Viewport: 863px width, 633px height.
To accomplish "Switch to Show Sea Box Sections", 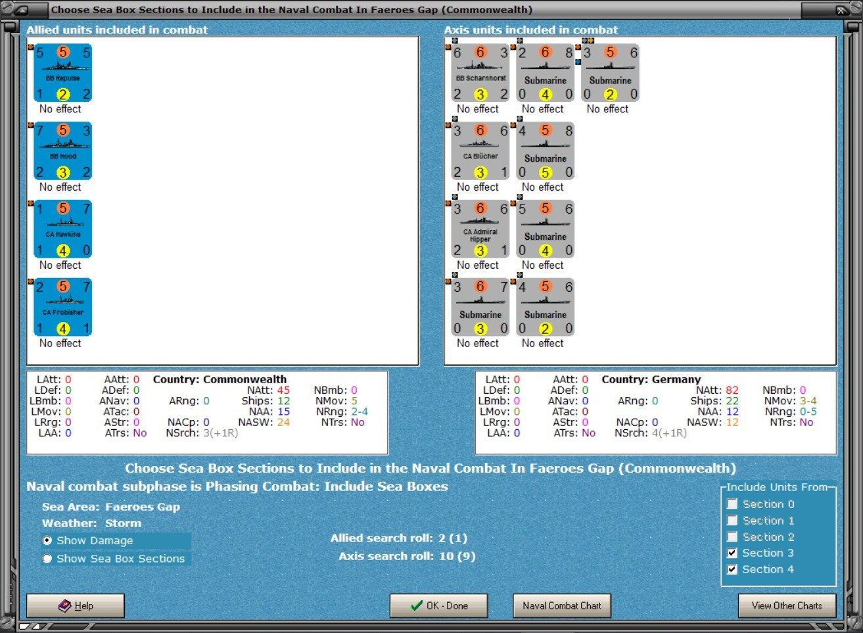I will (47, 559).
